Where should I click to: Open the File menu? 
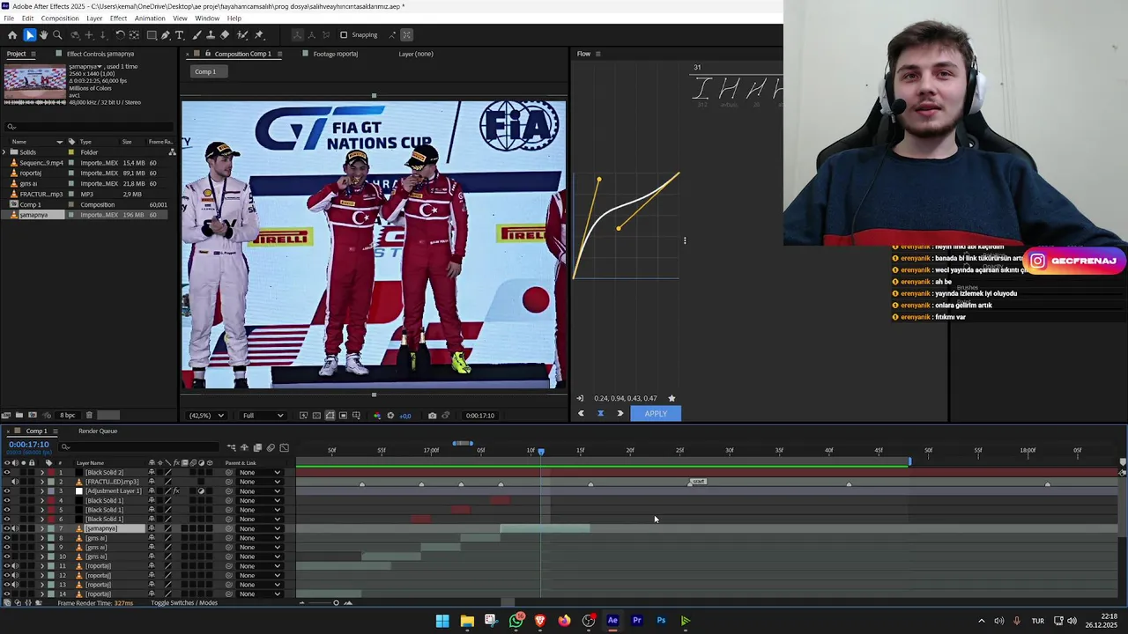9,18
